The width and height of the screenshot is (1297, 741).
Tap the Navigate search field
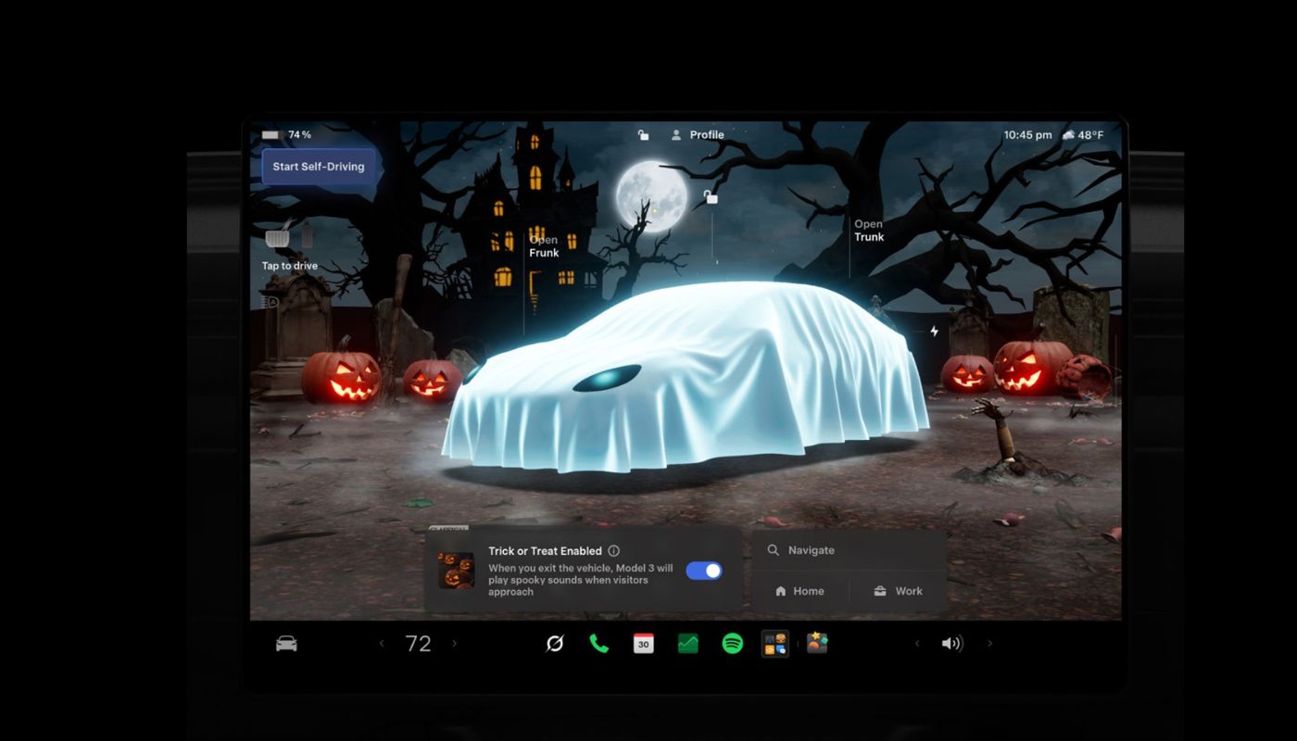click(849, 550)
